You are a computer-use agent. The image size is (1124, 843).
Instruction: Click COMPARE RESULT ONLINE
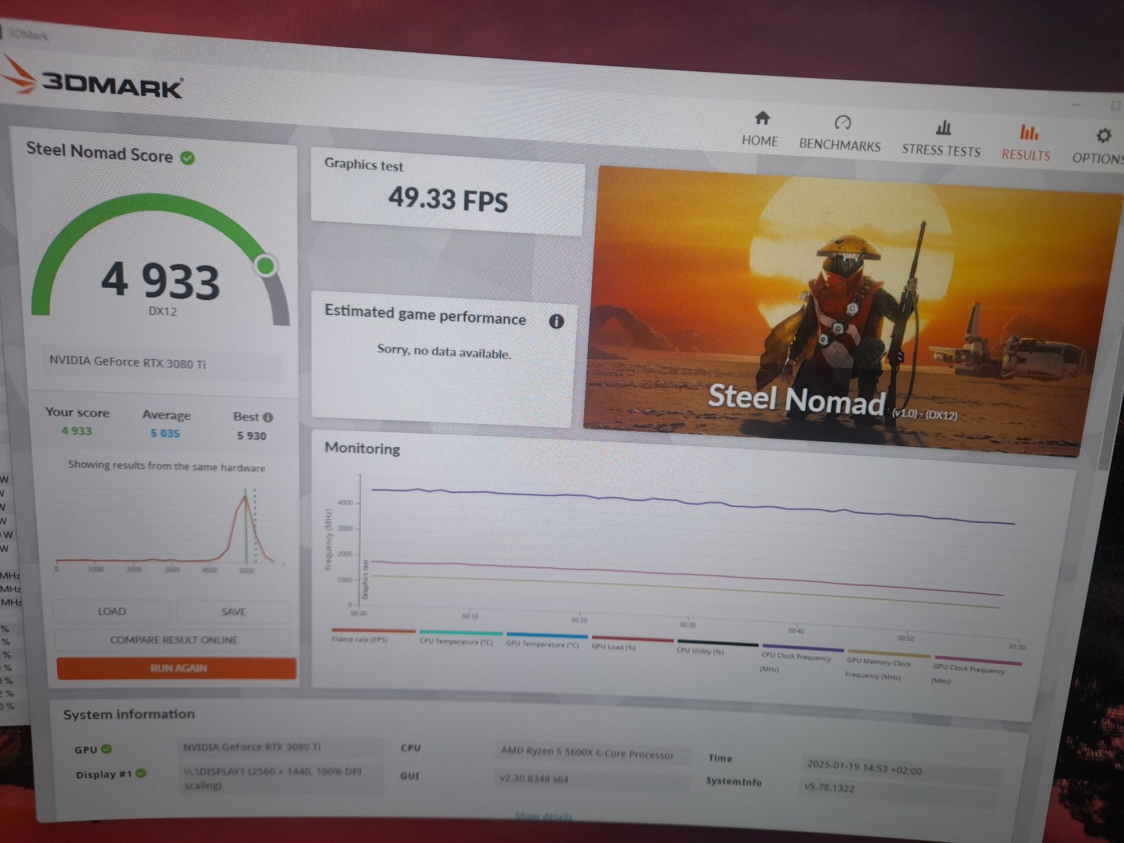point(174,640)
